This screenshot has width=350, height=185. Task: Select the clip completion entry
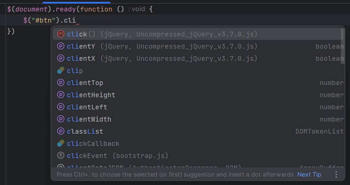[x=198, y=71]
